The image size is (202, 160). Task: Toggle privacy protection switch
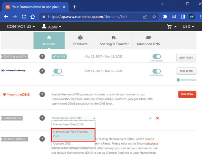[58, 71]
